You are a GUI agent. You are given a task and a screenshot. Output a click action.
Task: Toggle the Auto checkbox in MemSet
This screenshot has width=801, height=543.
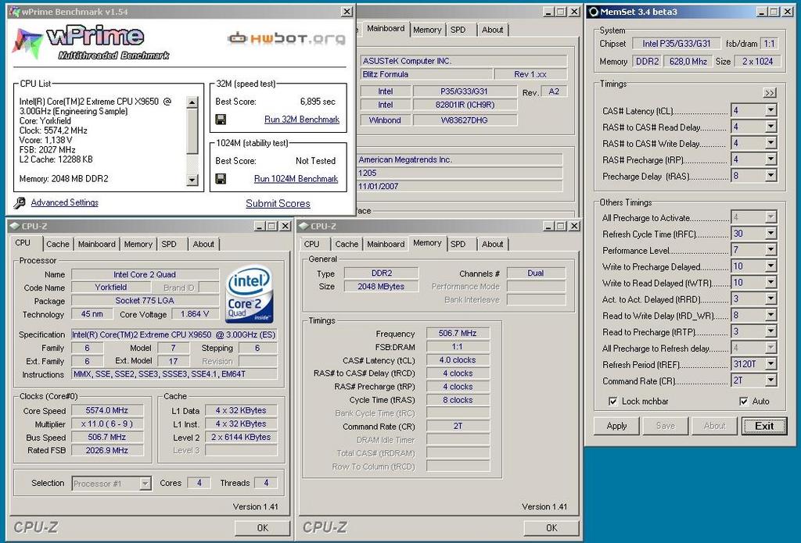(744, 401)
